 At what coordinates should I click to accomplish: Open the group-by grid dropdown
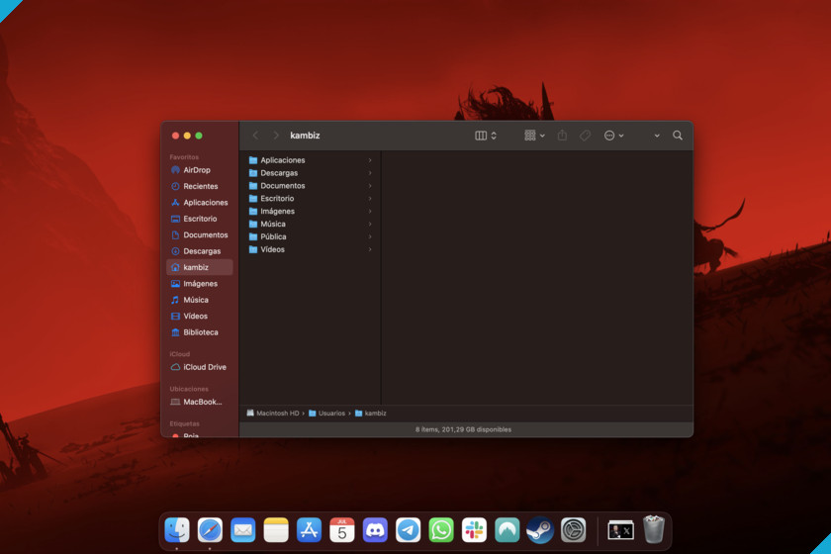[534, 136]
